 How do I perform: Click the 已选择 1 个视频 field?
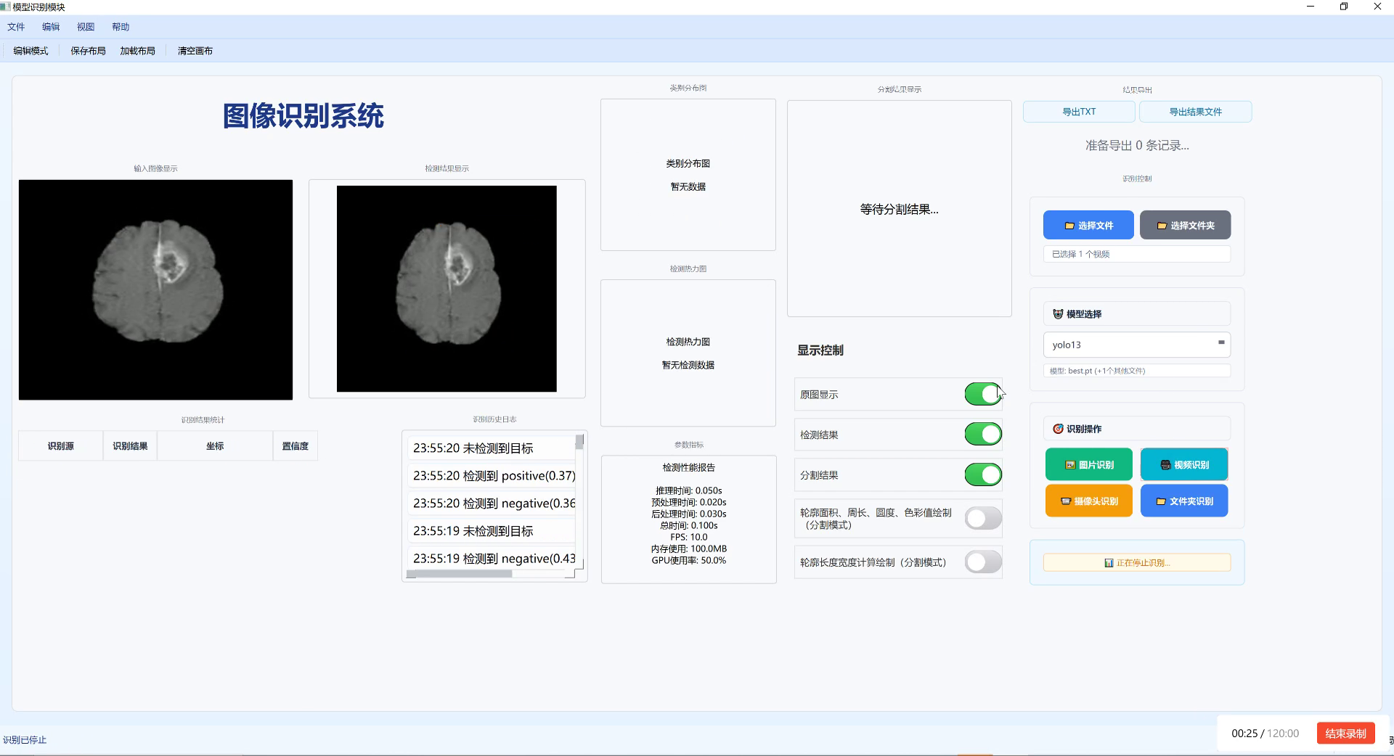click(x=1136, y=254)
